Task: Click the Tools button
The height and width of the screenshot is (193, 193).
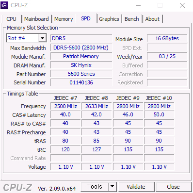Action: pos(95,187)
